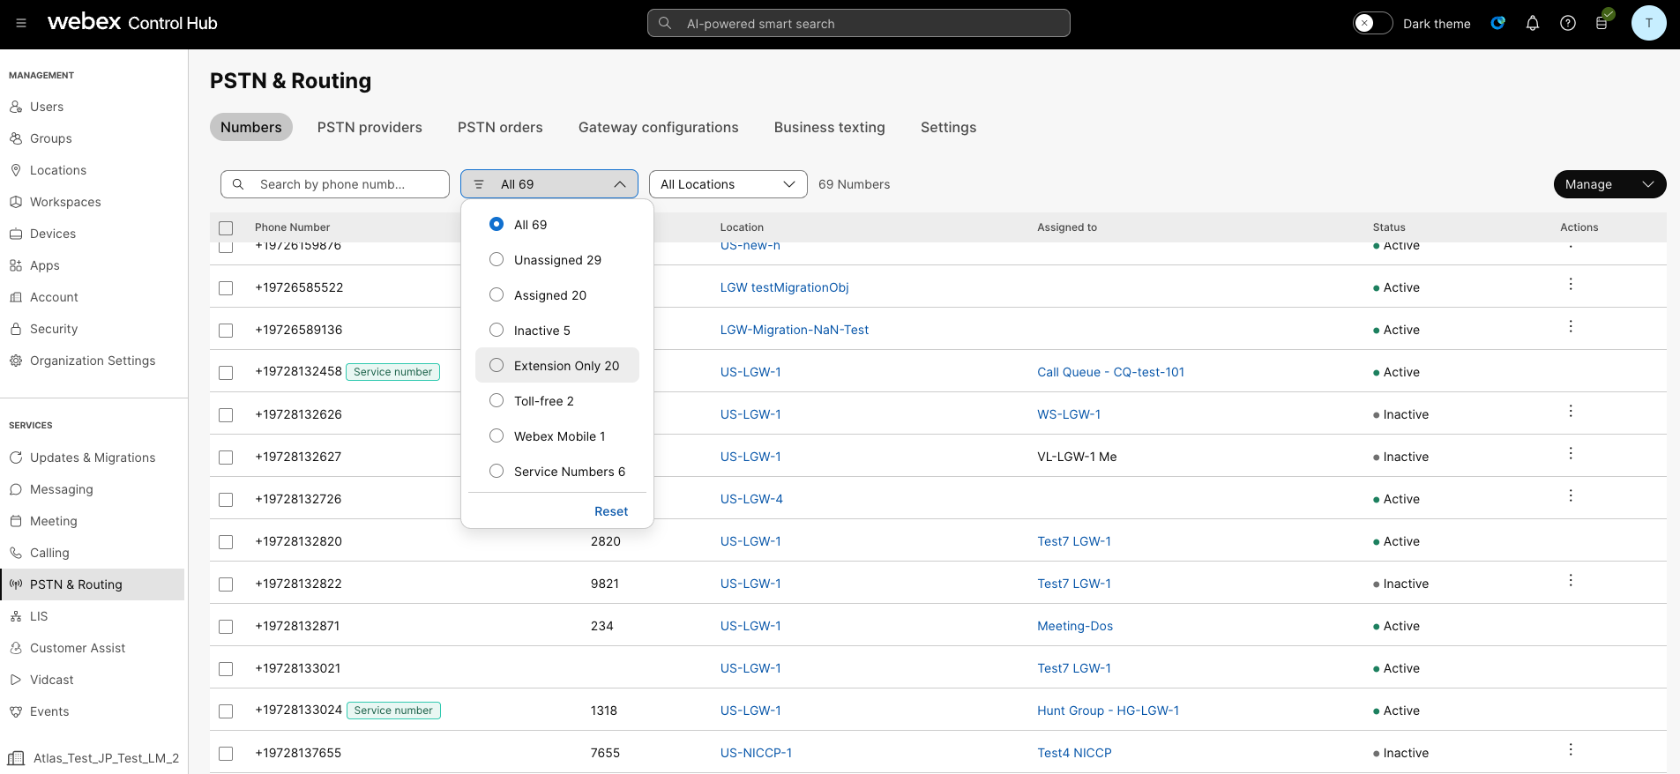This screenshot has width=1680, height=774.
Task: Sort by Phone Number column header
Action: tap(292, 227)
